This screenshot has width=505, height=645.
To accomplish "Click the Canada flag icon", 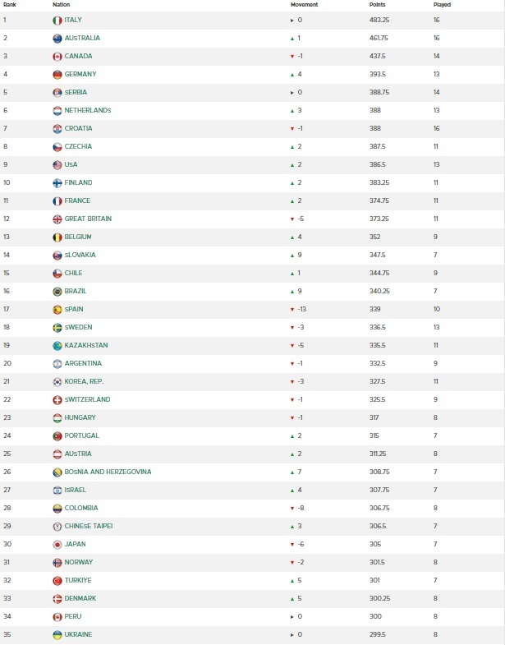I will [57, 56].
